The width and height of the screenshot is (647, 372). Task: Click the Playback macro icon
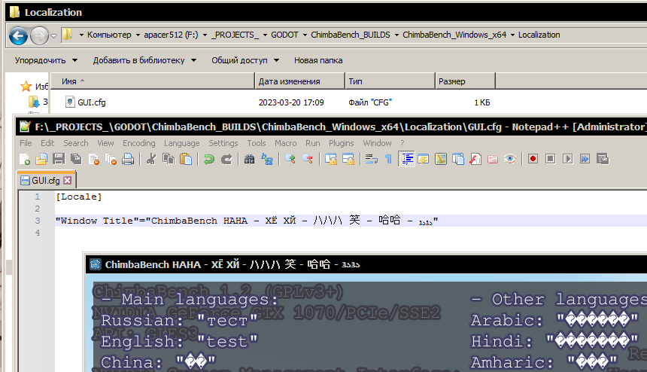point(568,159)
